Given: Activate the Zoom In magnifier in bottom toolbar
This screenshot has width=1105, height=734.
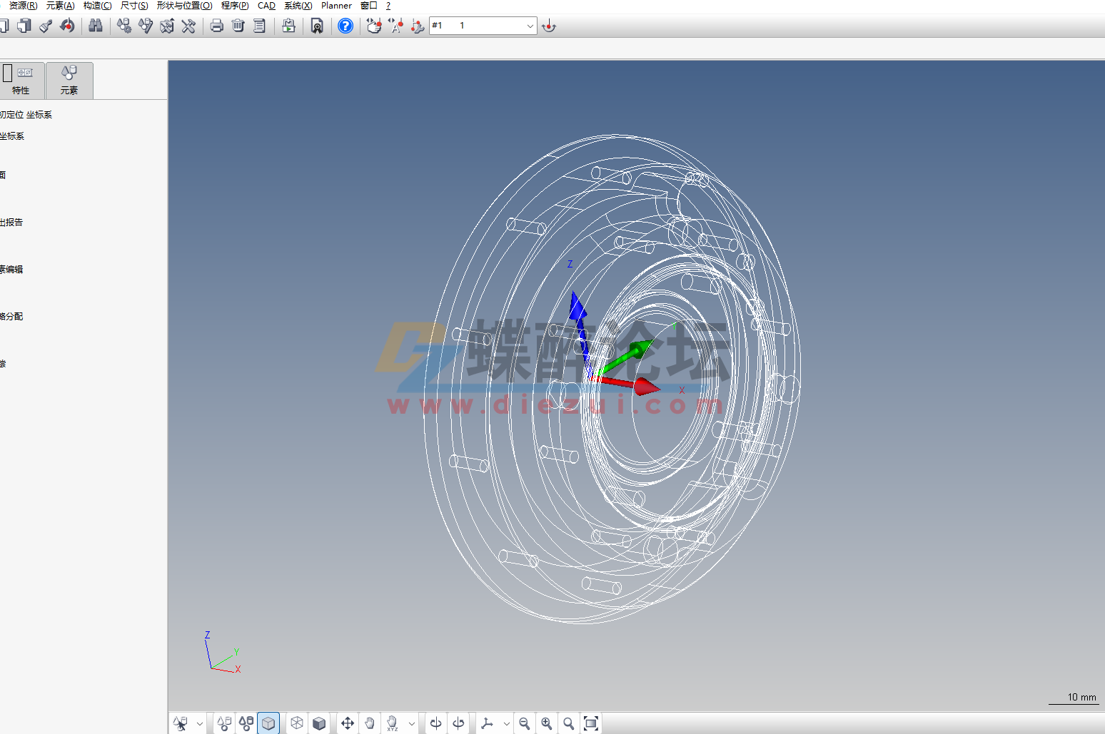Looking at the screenshot, I should [547, 723].
